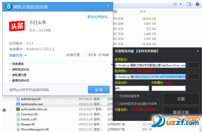Image resolution: width=202 pixels, height=132 pixels.
Task: Click the 程序路径 input field
Action: coord(150,65)
